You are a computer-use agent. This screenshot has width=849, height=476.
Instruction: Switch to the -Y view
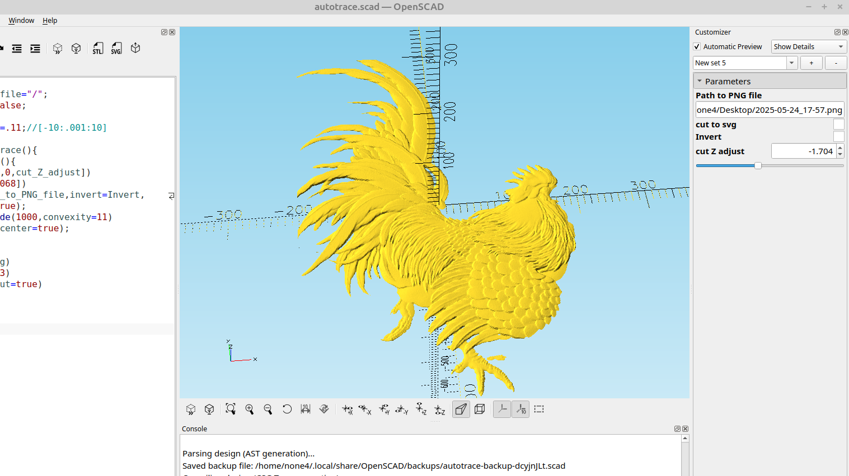pos(402,410)
